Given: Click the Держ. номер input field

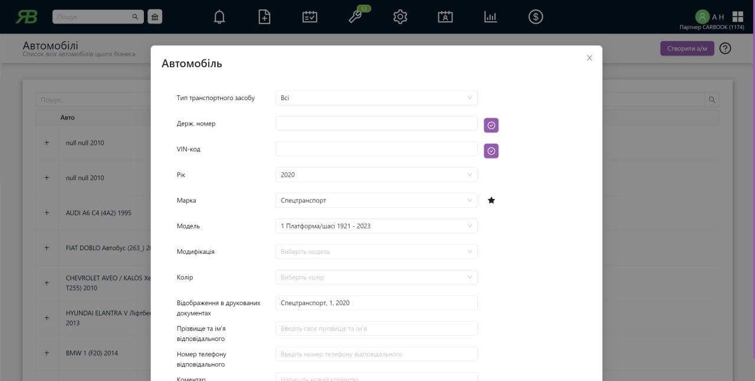Looking at the screenshot, I should point(376,124).
